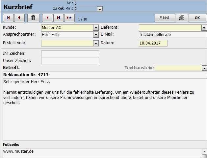This screenshot has height=158, width=207.
Task: Click the Ihr Zeichen: label
Action: [14, 53]
